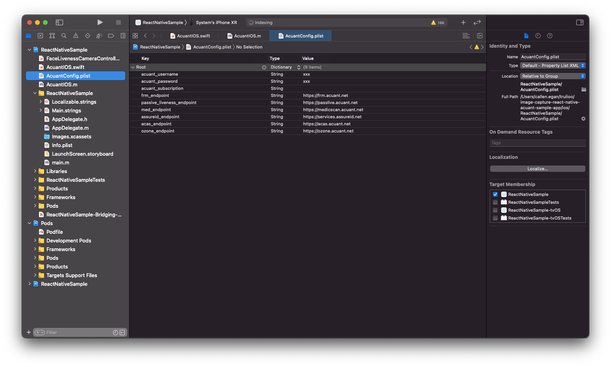This screenshot has width=611, height=367.
Task: Expand the Development Pods folder
Action: (x=35, y=240)
